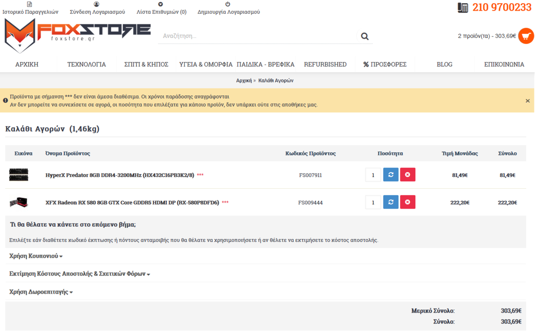Open ΠΑΙΔΙΚΑ - ΒΡΕΦΙΚΑ menu
Image resolution: width=535 pixels, height=333 pixels.
point(266,64)
